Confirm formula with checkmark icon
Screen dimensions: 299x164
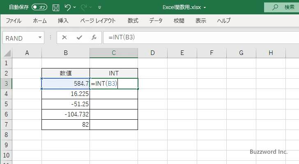79,38
